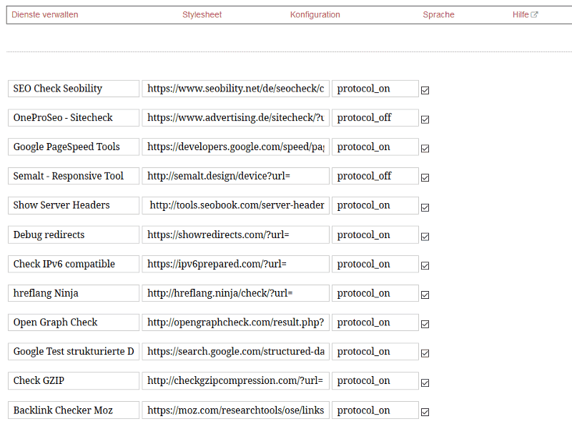Click protocol_on field for Backlink Checker Moz
This screenshot has width=572, height=429.
[375, 410]
